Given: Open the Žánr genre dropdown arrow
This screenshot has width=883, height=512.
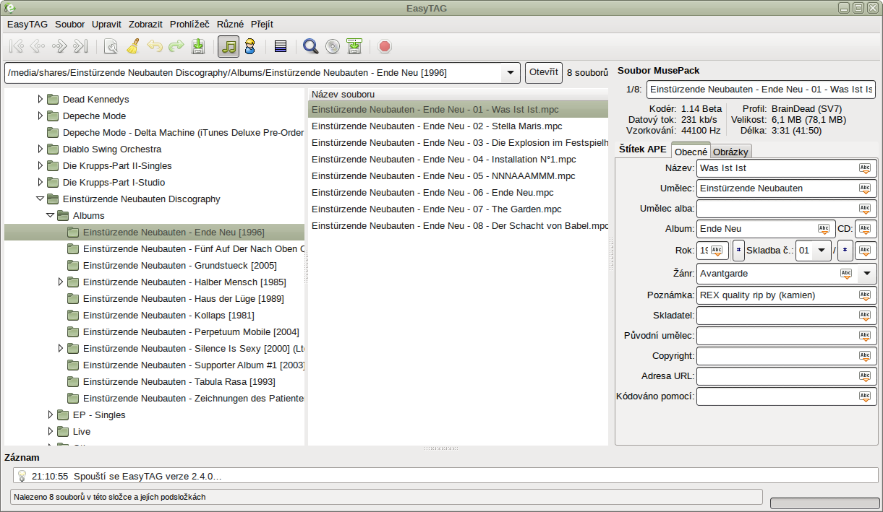Looking at the screenshot, I should tap(867, 274).
